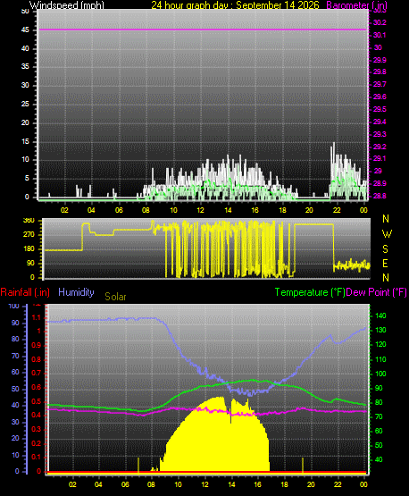409x496 pixels.
Task: Click the 15 mark on windspeed axis
Action: (25, 141)
